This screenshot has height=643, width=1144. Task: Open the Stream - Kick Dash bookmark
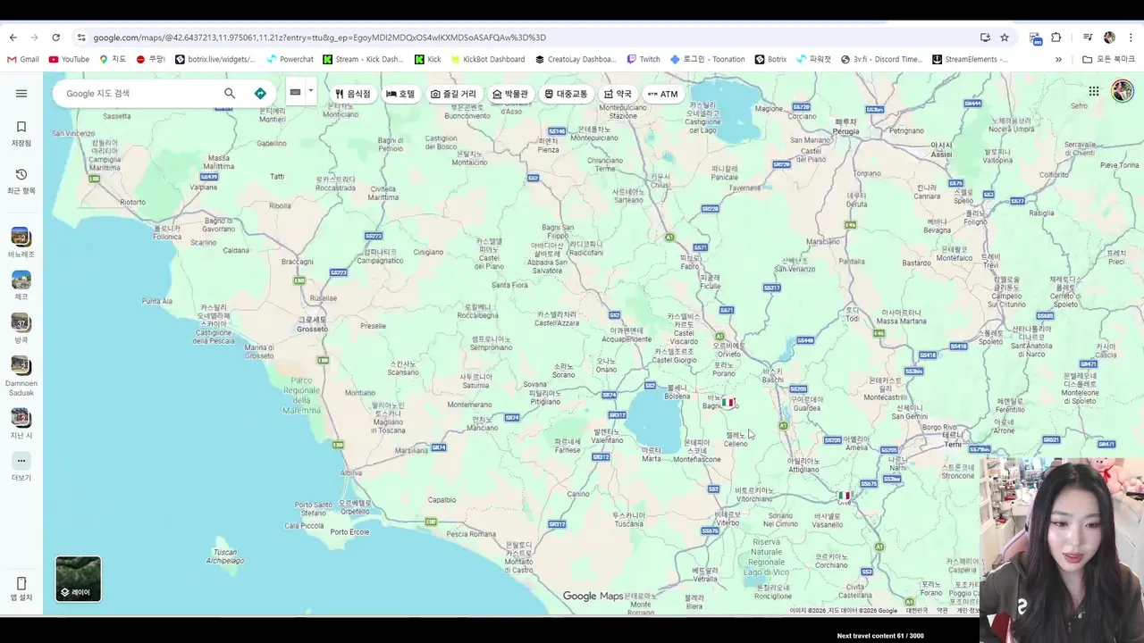click(363, 60)
